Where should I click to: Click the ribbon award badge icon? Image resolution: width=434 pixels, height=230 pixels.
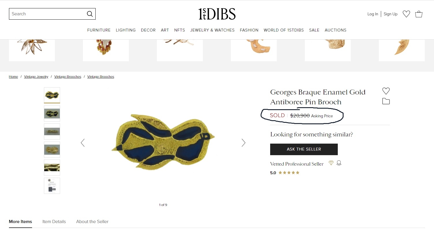tap(339, 163)
